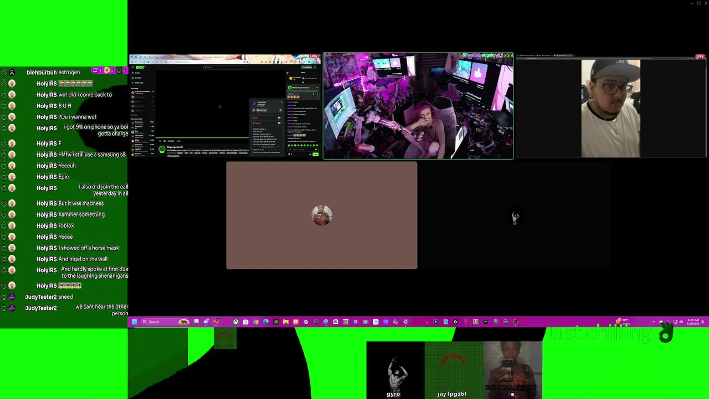Viewport: 709px width, 399px height.
Task: Click 'wut did i come back to' message
Action: (x=85, y=95)
